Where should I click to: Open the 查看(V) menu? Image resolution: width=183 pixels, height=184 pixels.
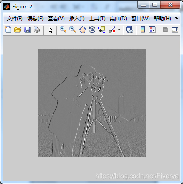[56, 19]
